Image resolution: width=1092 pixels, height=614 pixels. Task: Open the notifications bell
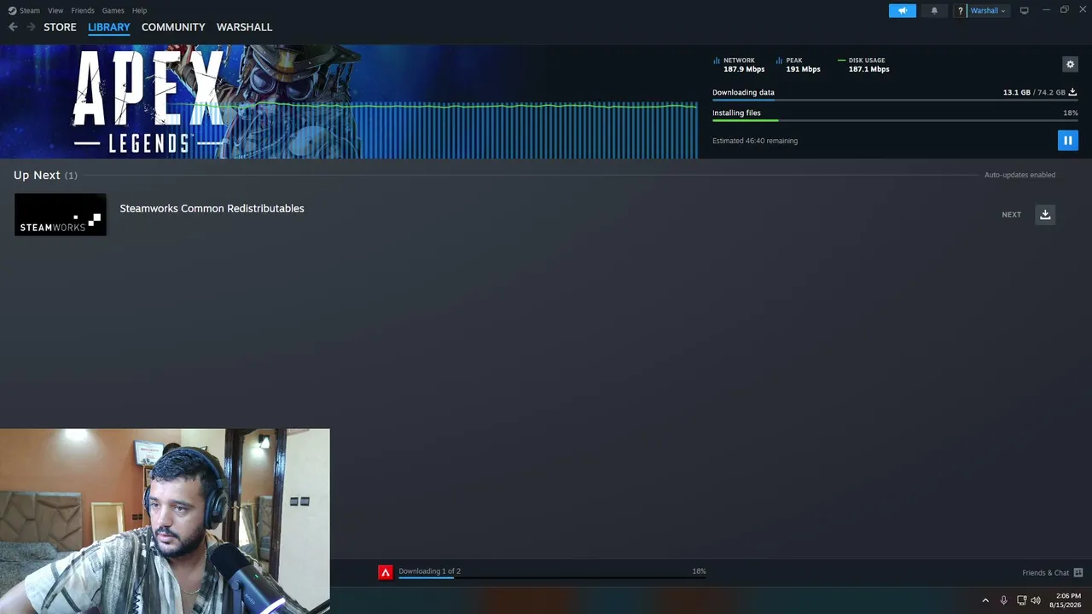934,10
